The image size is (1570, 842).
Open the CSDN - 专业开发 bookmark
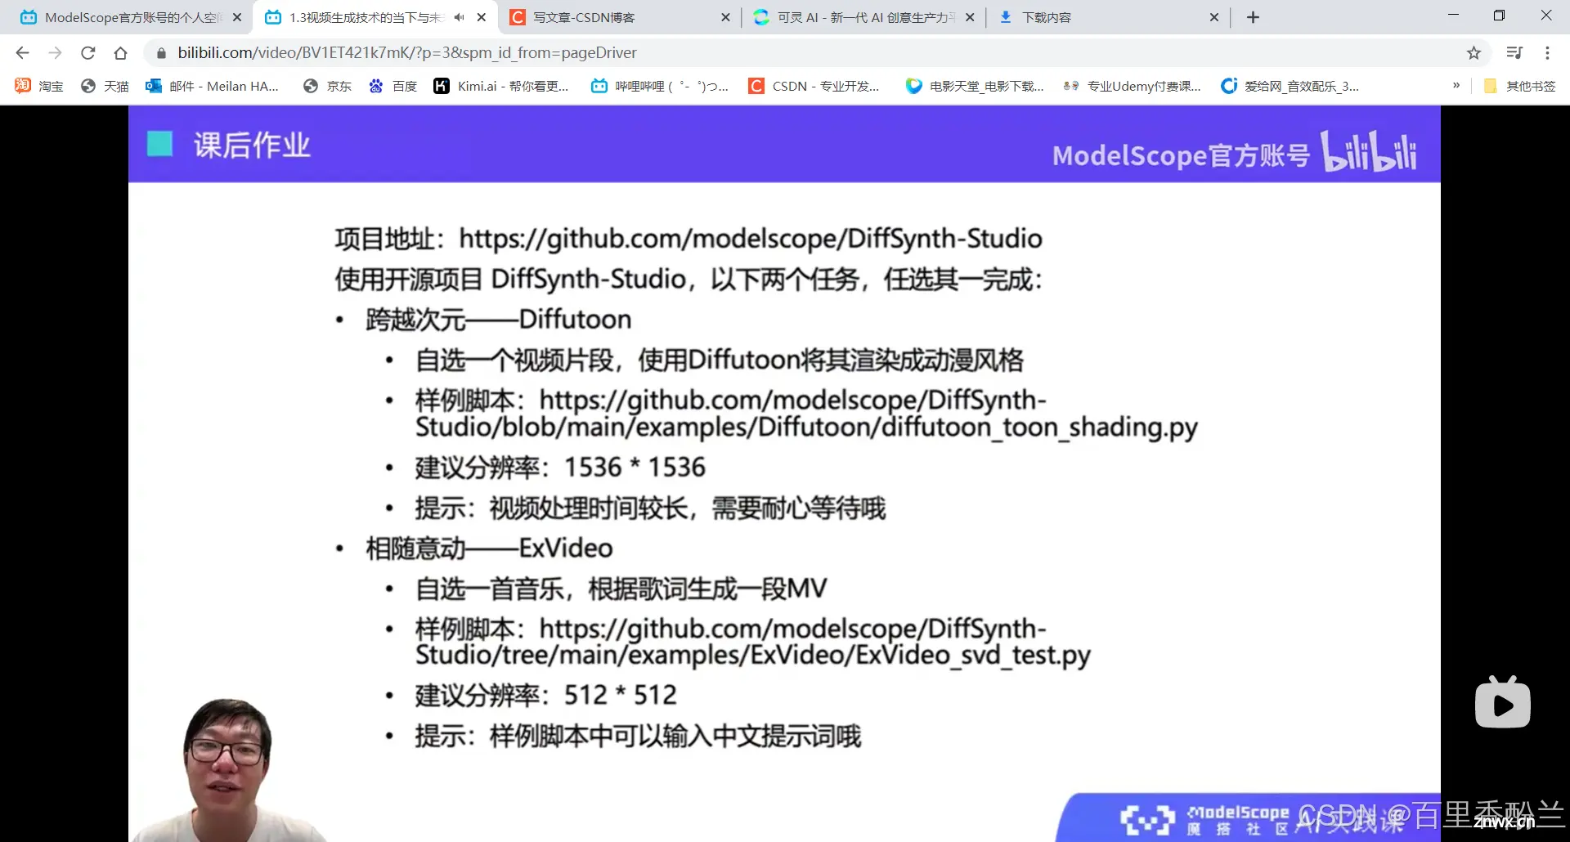click(x=814, y=86)
